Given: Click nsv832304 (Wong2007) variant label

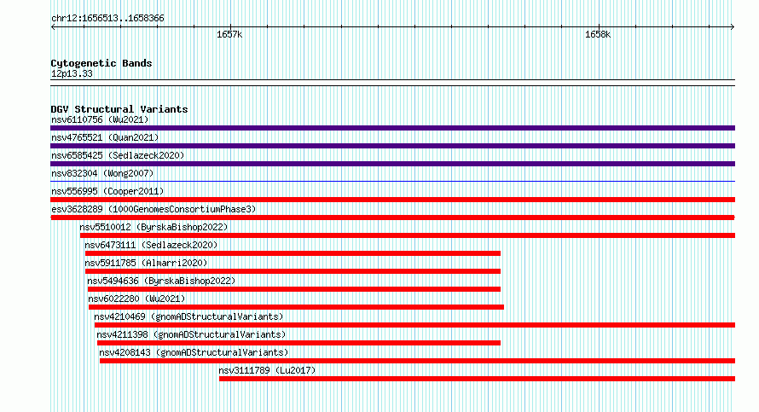Looking at the screenshot, I should click(x=102, y=173).
